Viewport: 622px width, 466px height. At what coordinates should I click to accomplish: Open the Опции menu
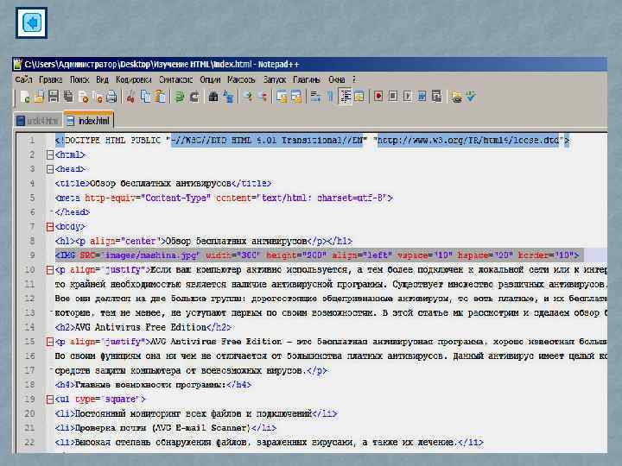(210, 79)
